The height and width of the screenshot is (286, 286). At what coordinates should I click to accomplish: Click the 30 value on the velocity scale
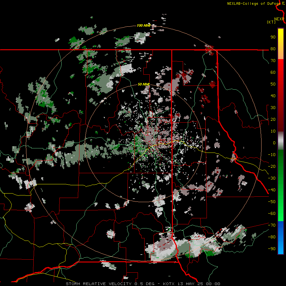click(x=273, y=108)
